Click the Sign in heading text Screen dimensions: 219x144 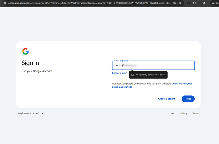(30, 63)
